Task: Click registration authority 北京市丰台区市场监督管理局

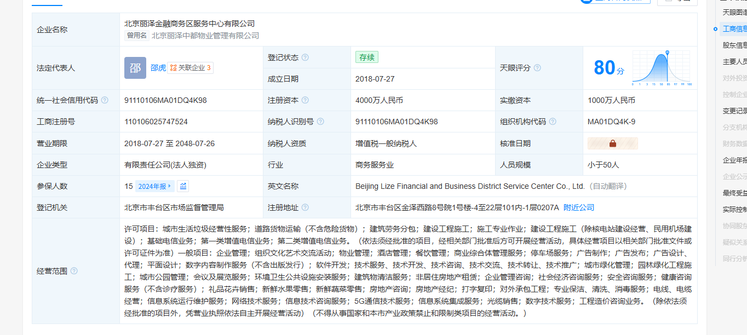Action: [174, 207]
